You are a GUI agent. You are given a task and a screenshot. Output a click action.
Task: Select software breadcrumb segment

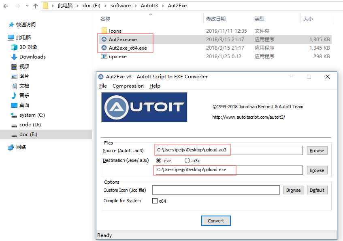[x=121, y=6]
